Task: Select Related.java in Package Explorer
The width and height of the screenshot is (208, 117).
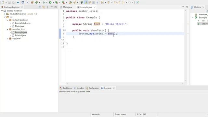Action: (x=20, y=35)
